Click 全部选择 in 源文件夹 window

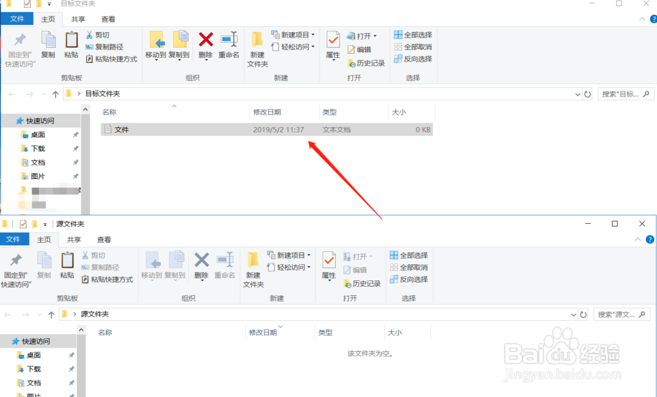pyautogui.click(x=409, y=255)
